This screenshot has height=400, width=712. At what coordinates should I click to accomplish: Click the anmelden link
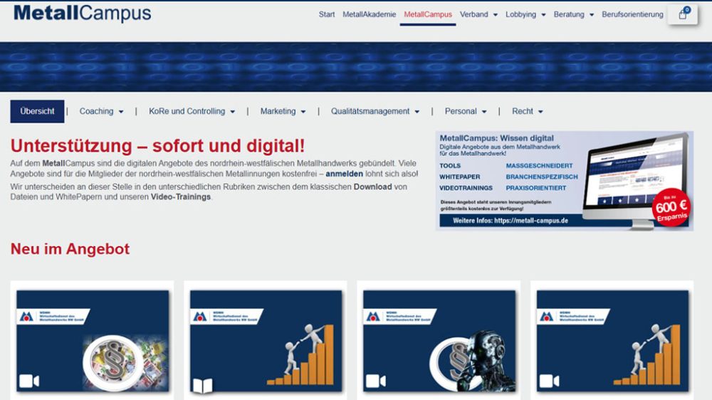pos(344,174)
